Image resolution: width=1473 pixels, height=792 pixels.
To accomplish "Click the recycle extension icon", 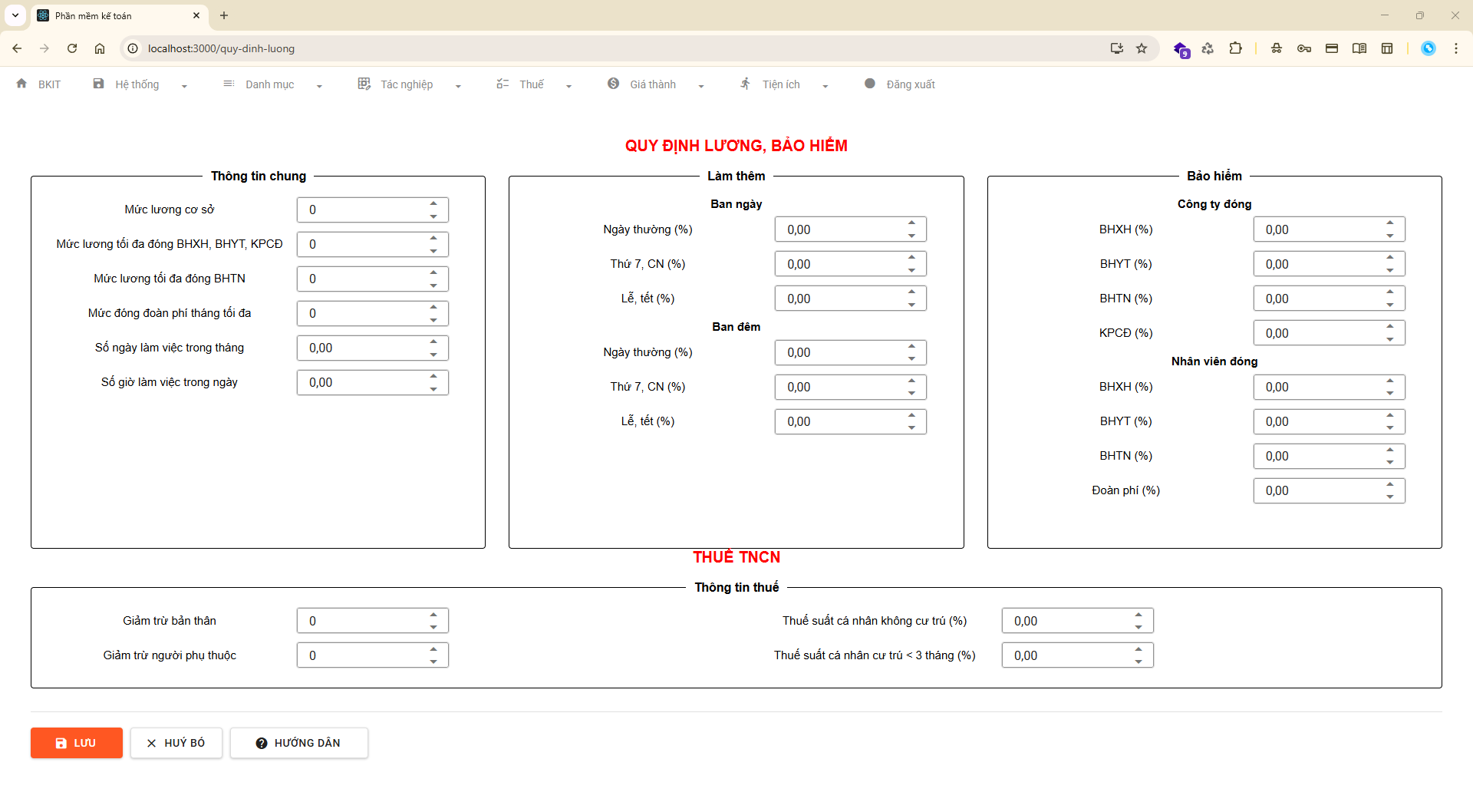I will (x=1208, y=48).
